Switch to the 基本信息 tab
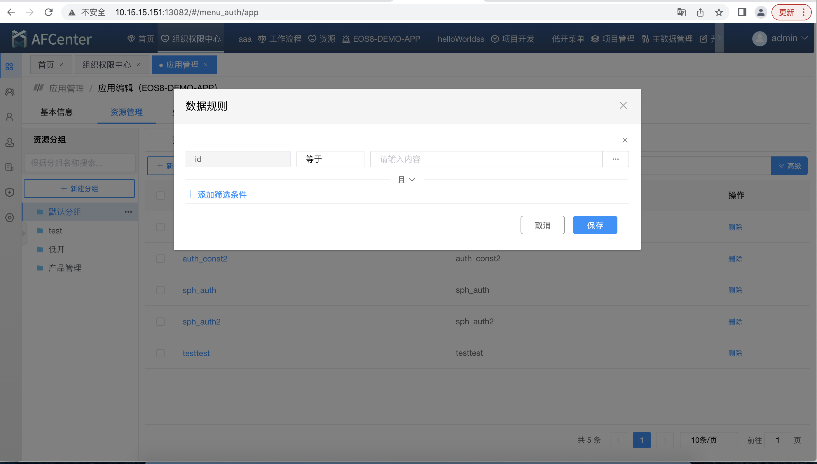Viewport: 817px width, 464px height. pyautogui.click(x=57, y=112)
